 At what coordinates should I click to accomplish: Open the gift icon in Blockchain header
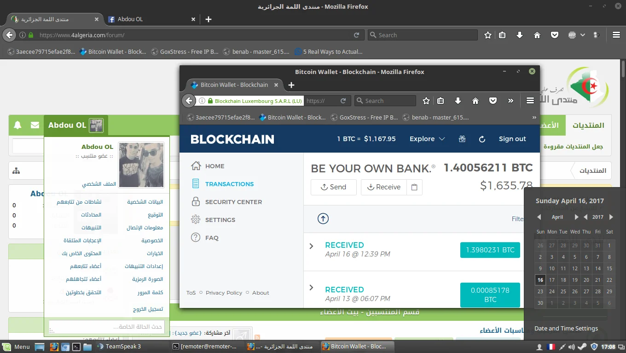pyautogui.click(x=462, y=139)
